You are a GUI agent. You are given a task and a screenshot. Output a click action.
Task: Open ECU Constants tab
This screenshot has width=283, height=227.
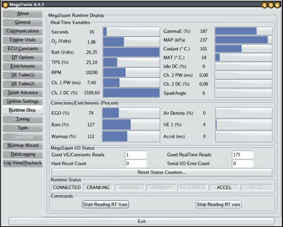pos(23,49)
